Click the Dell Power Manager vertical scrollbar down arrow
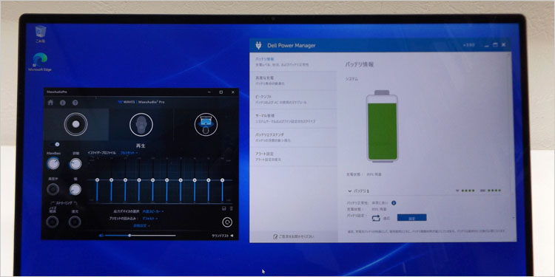 point(514,218)
